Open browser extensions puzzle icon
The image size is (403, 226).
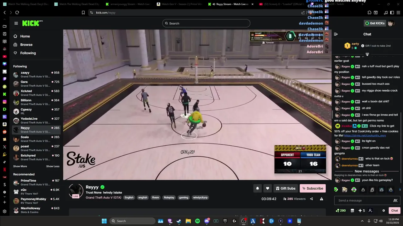[370, 13]
